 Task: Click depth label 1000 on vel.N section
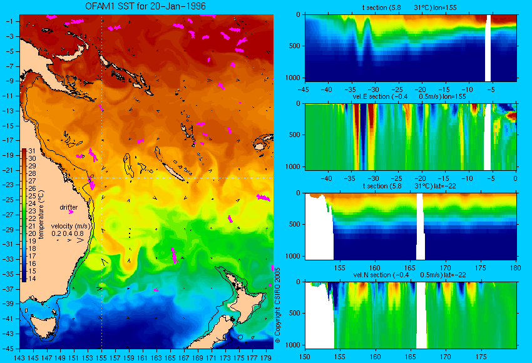point(293,345)
